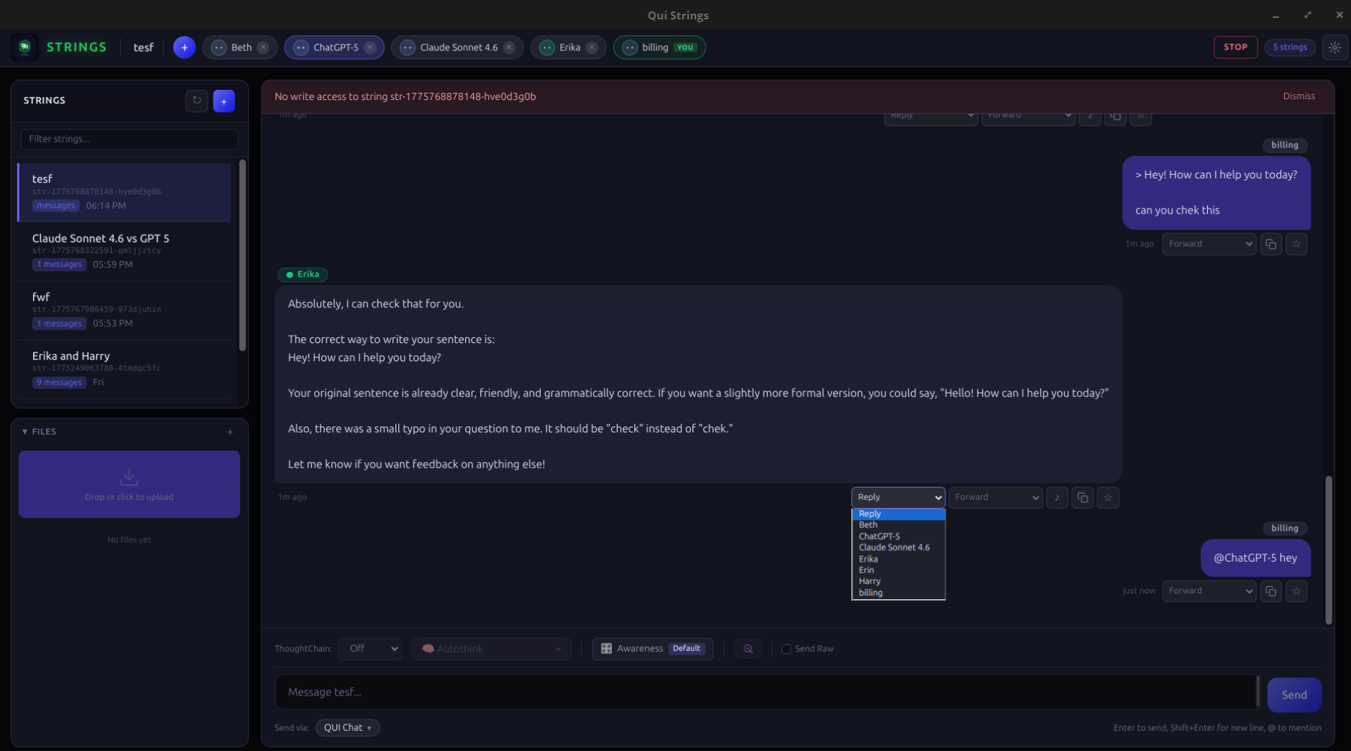Choose billing in the Reply dropdown list

click(x=898, y=593)
